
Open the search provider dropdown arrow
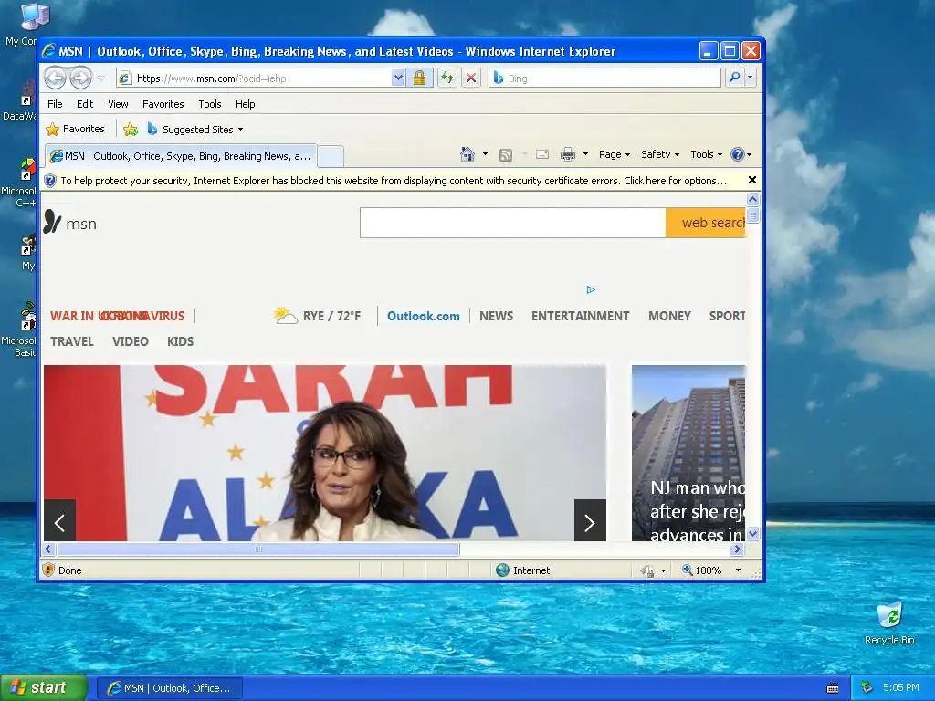point(751,78)
